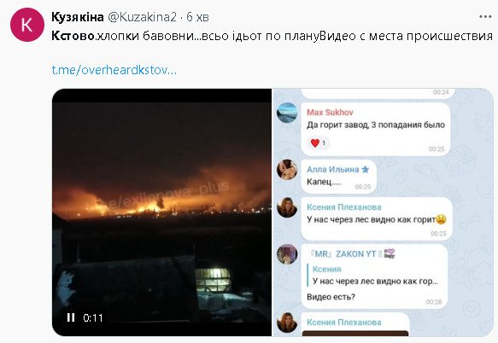Open the fire video thumbnail

[x=161, y=212]
